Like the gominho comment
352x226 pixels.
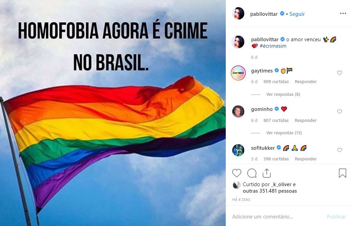pyautogui.click(x=340, y=111)
